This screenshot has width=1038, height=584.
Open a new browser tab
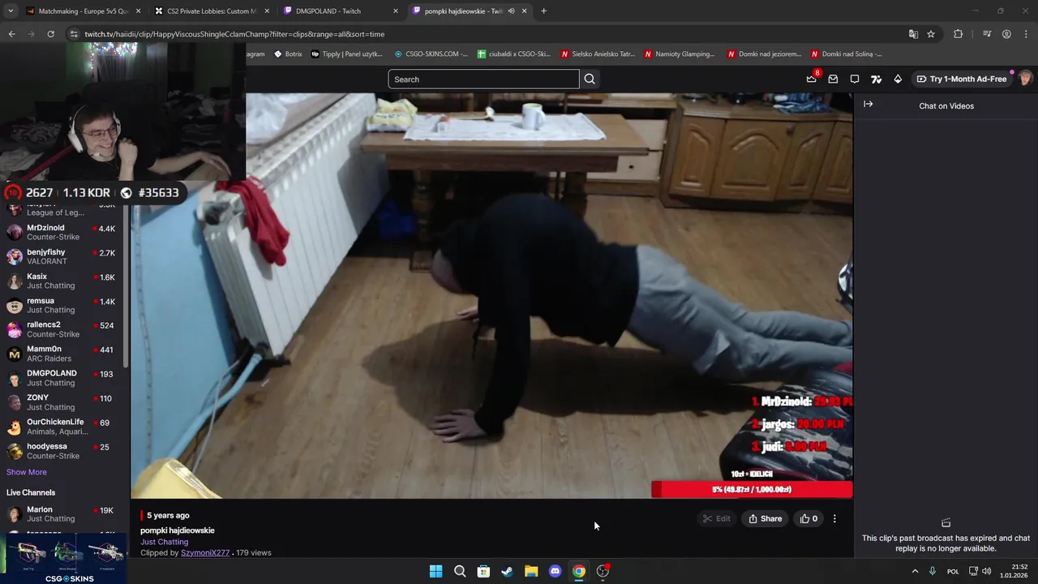tap(543, 11)
